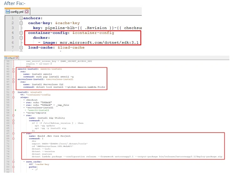The height and width of the screenshot is (177, 235).
Task: Collapse the container-config fold on line 4
Action: [21, 33]
